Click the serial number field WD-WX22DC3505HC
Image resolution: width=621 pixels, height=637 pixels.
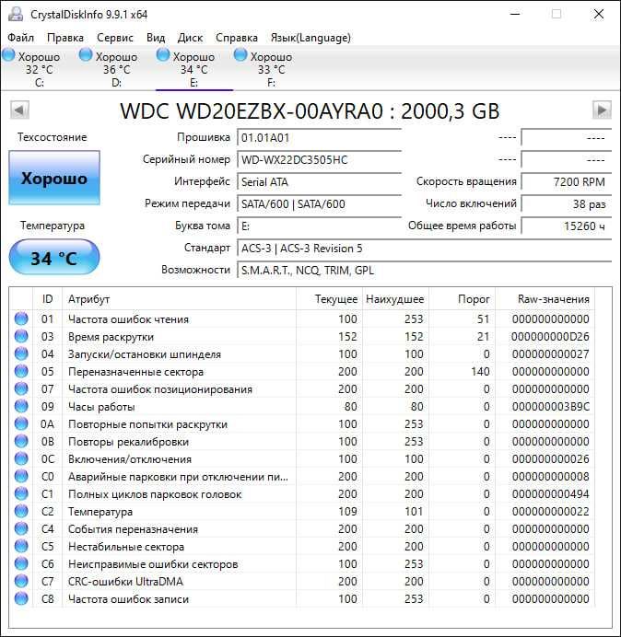[x=319, y=159]
